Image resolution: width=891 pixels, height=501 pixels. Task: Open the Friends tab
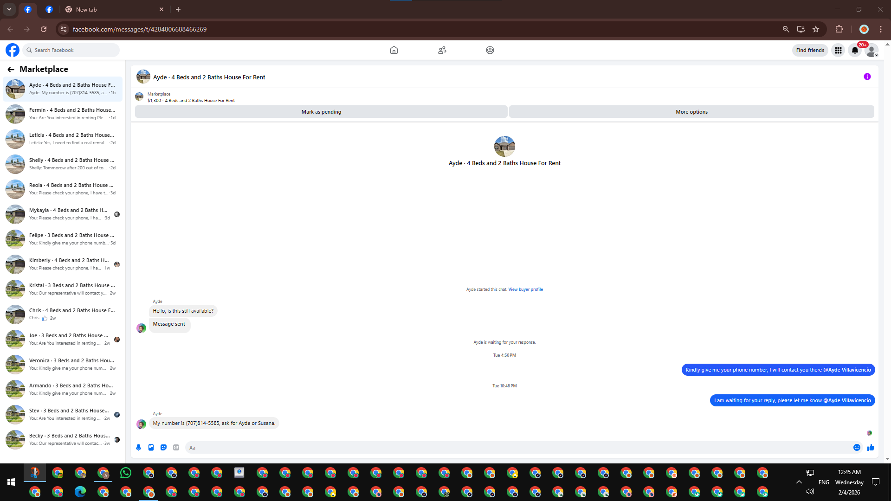[x=442, y=50]
